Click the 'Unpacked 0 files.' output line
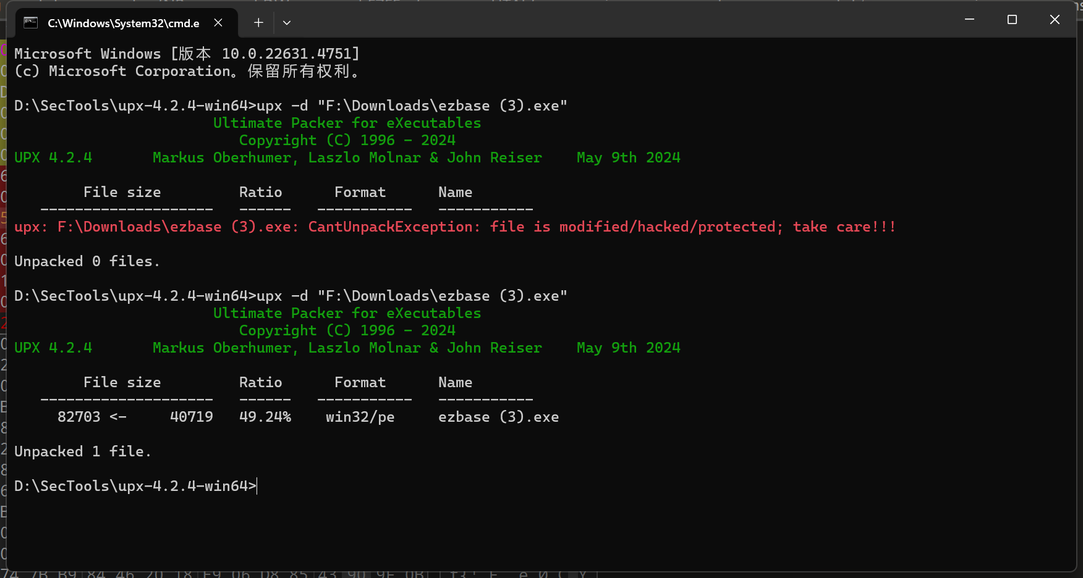Screen dimensions: 1083x578 (87, 262)
